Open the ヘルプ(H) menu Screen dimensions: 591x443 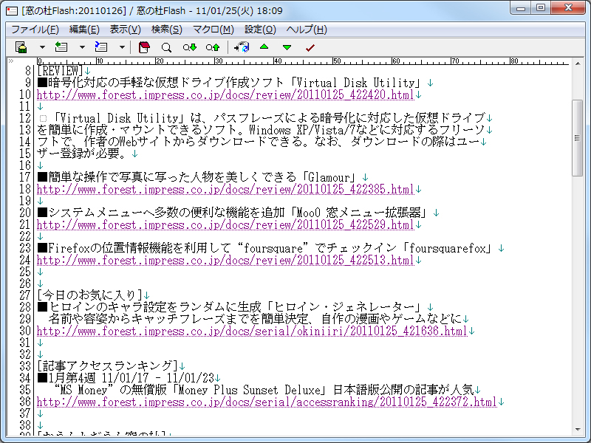[x=307, y=30]
